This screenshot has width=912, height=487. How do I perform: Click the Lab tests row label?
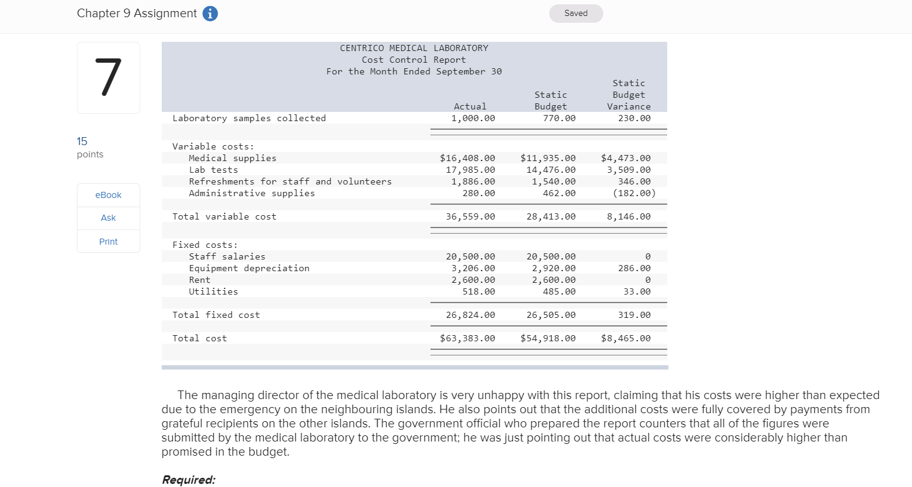213,170
